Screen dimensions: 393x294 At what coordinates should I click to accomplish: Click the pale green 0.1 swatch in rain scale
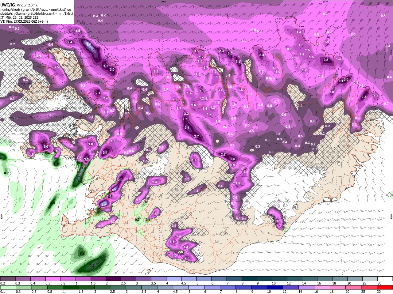8,288
